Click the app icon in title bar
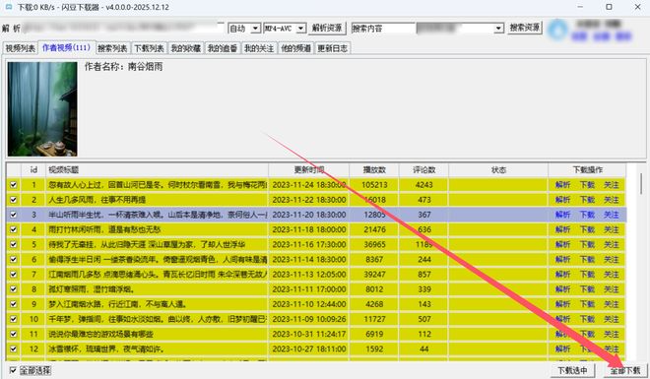The height and width of the screenshot is (379, 650). coord(9,7)
